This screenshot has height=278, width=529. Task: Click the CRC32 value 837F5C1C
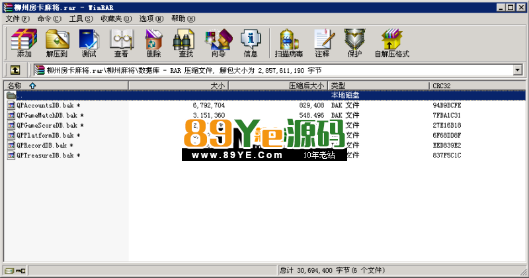447,156
